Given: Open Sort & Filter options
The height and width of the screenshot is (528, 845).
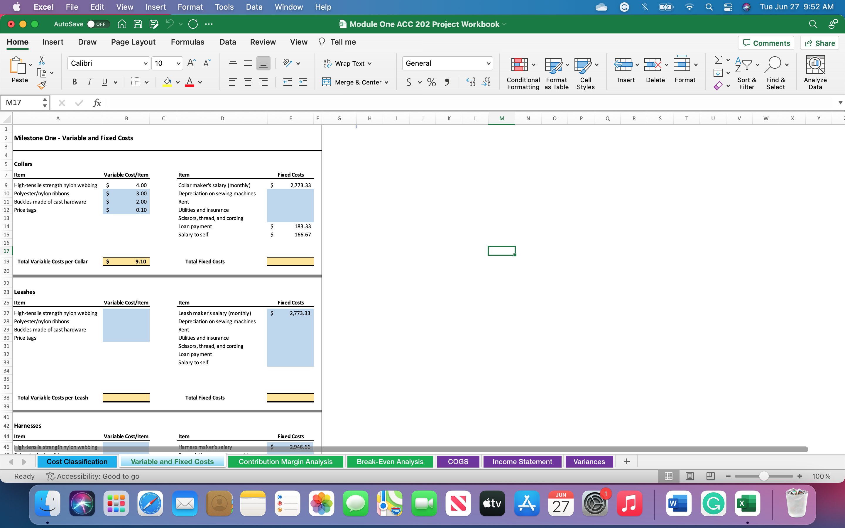Looking at the screenshot, I should pos(746,72).
